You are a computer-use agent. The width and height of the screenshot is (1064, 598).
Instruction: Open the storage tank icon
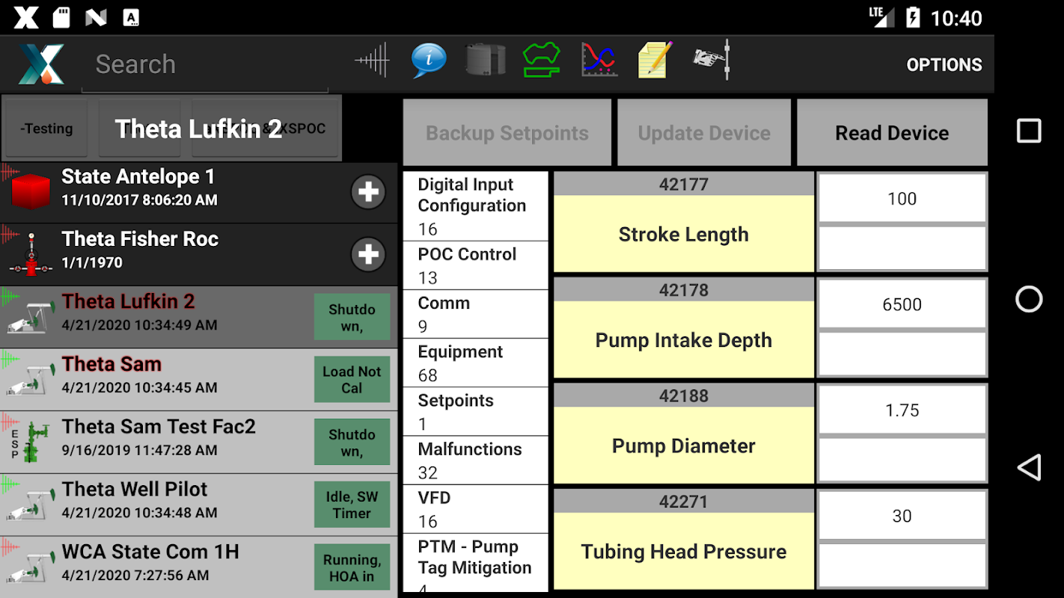(x=486, y=61)
